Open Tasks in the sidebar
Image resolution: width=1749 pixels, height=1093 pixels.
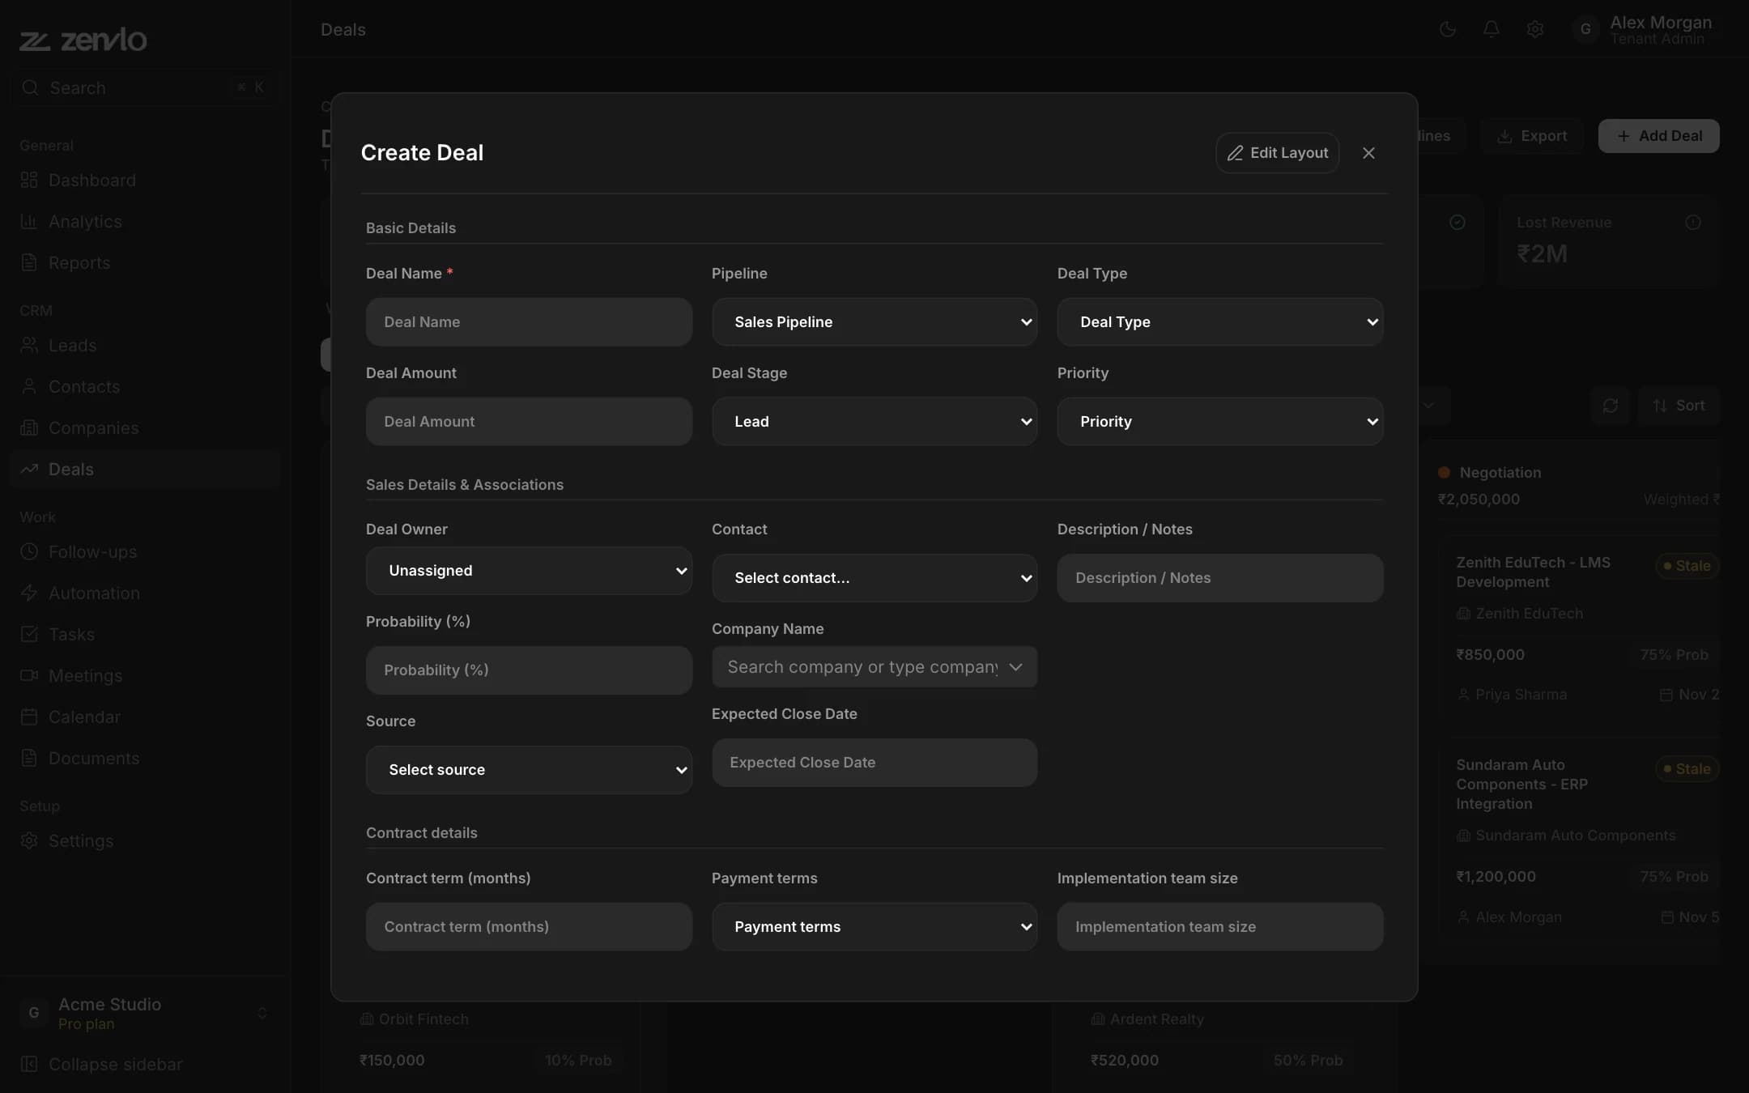(146, 635)
